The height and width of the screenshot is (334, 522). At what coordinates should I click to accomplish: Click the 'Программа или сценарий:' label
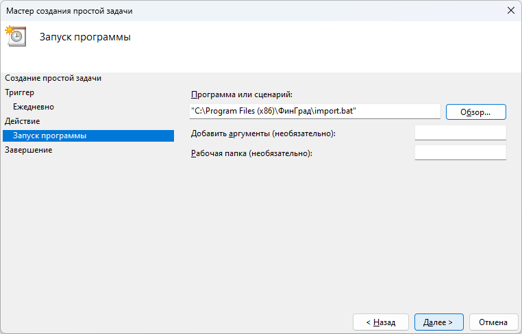pos(243,94)
